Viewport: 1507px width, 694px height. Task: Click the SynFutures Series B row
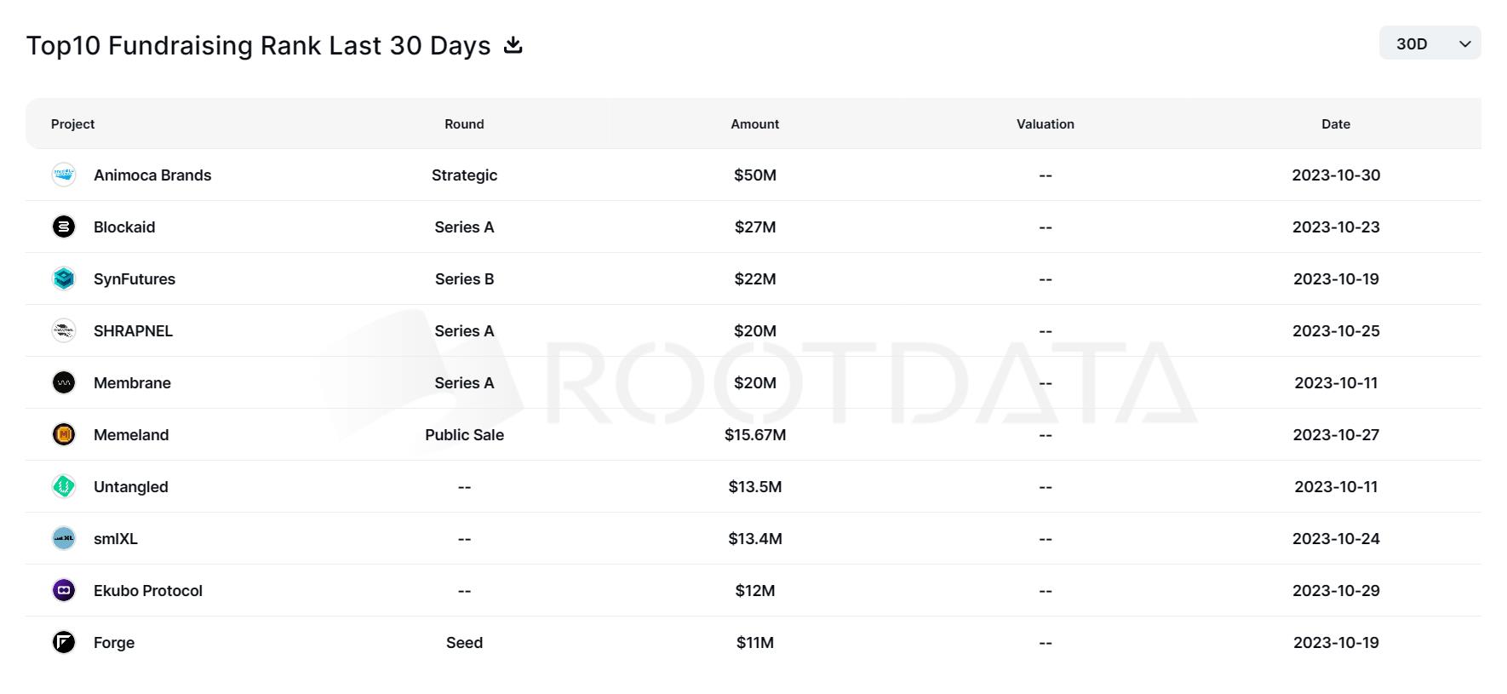click(x=753, y=278)
